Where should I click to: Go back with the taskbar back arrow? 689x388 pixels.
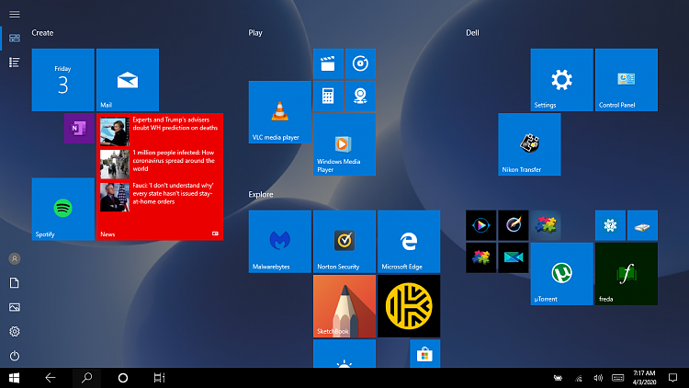click(x=51, y=378)
